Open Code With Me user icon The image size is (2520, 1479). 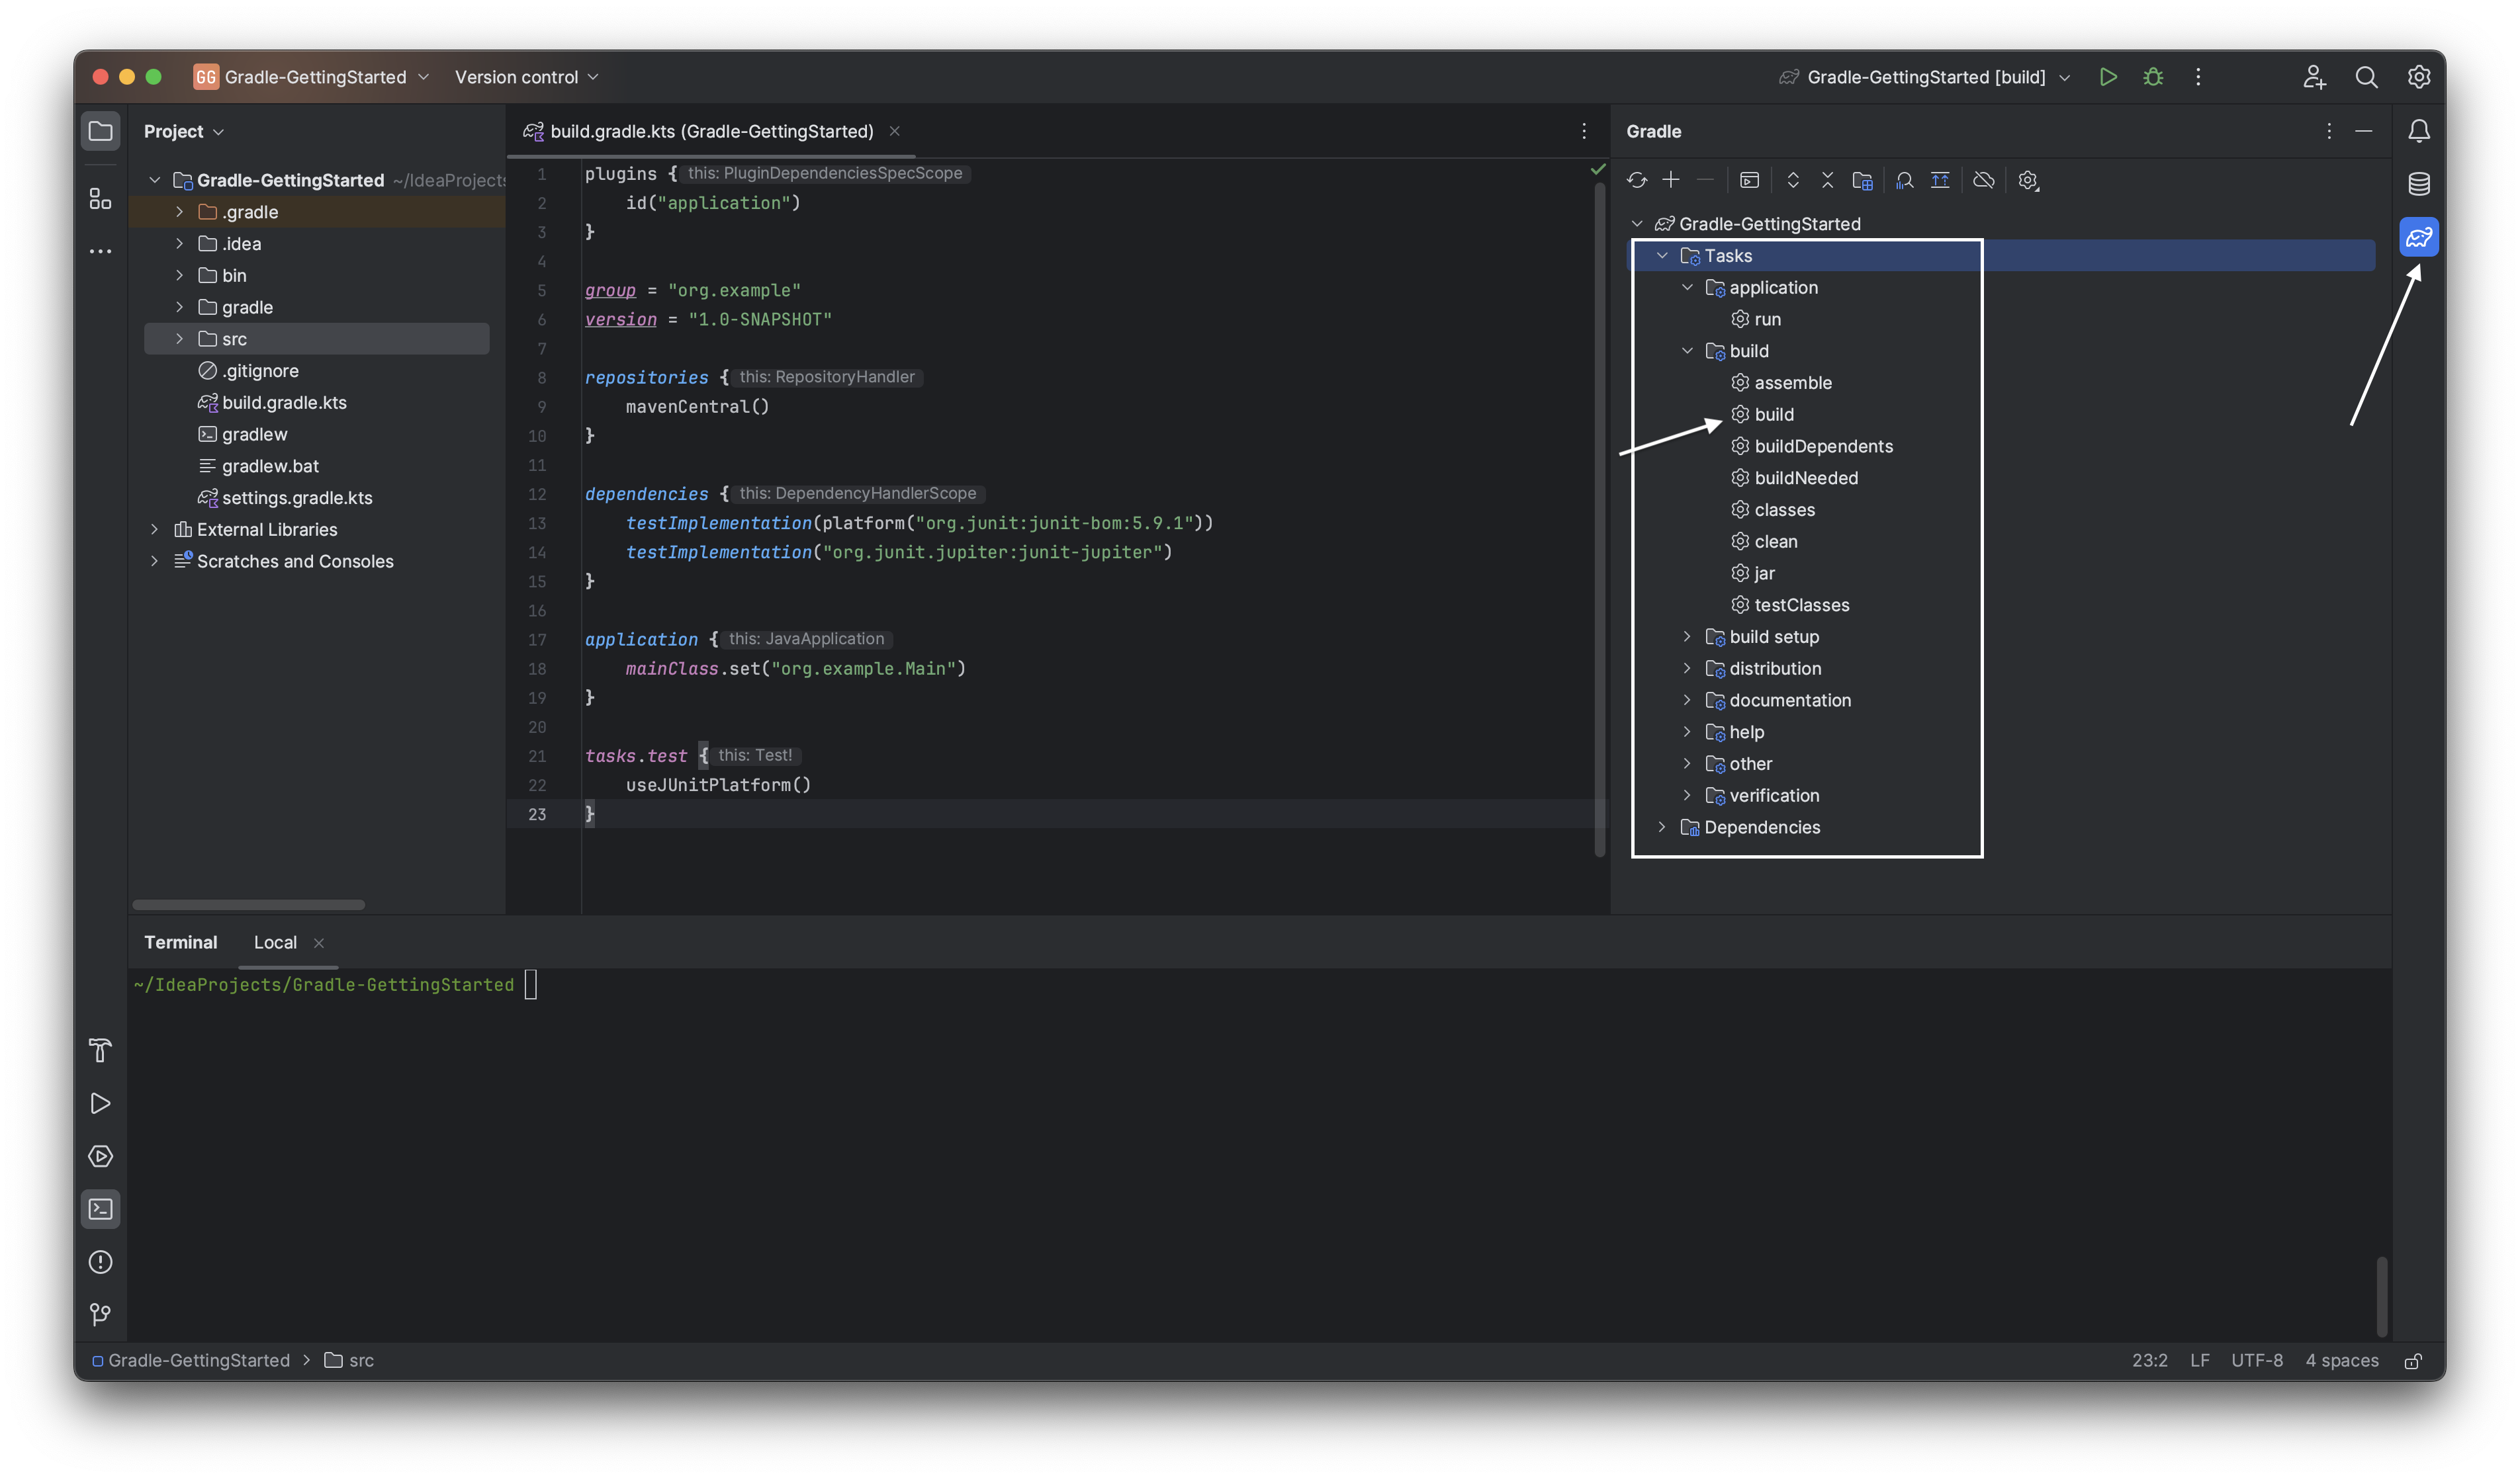tap(2313, 77)
